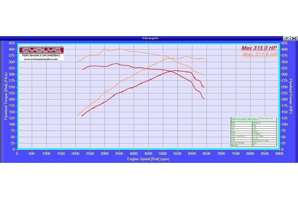Click the 425 mark on the torque axis
The width and height of the screenshot is (298, 199).
click(11, 44)
